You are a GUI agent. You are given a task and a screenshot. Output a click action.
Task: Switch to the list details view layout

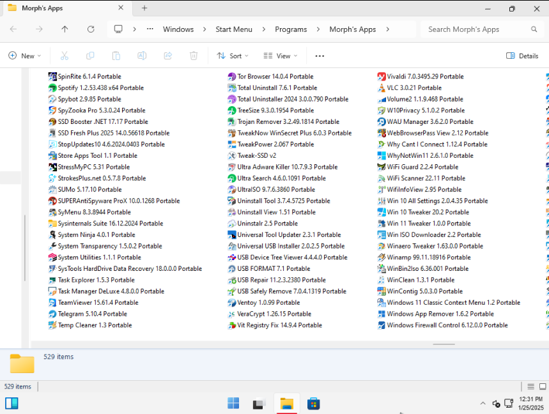[531, 387]
